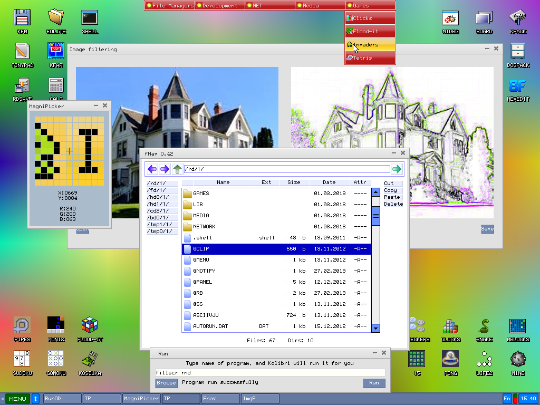Select Tetris from the Games menu

click(370, 58)
